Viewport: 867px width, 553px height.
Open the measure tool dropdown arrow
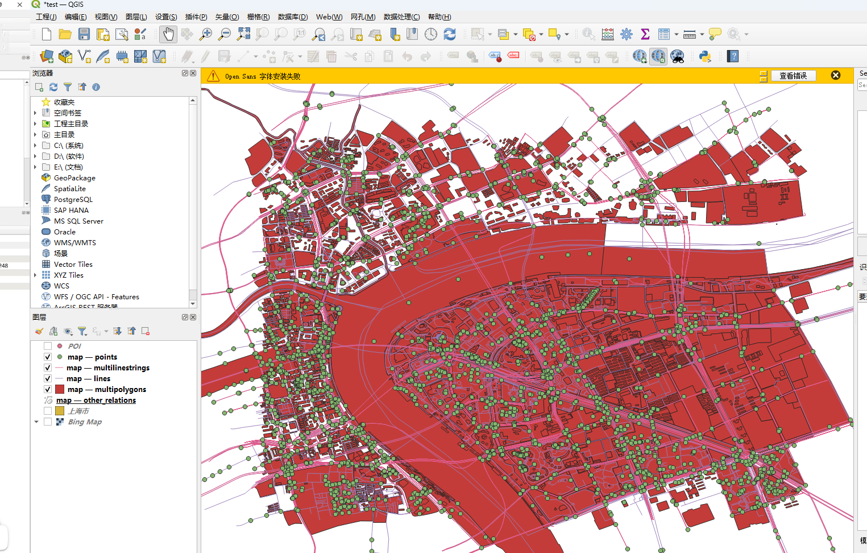coord(702,35)
